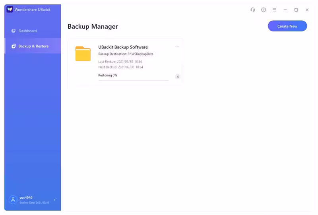Click the Last Backup 2021/01/30 text
Viewport: 318px width, 215px height.
click(x=120, y=62)
